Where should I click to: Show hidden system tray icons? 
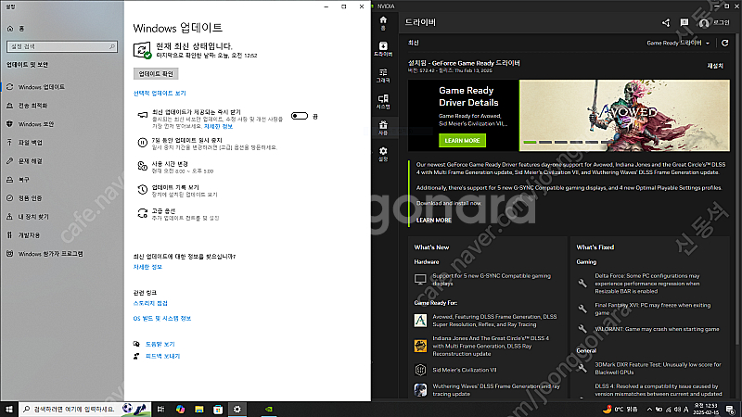[649, 410]
